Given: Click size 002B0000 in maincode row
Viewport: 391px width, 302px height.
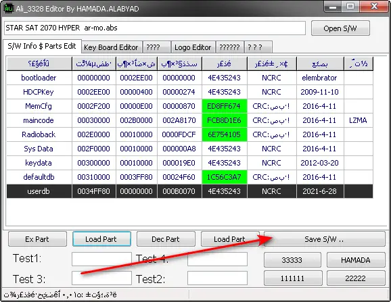Looking at the screenshot, I should click(137, 120).
